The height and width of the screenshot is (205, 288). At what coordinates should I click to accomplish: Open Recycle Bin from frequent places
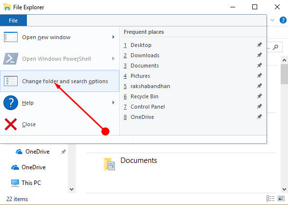(144, 96)
